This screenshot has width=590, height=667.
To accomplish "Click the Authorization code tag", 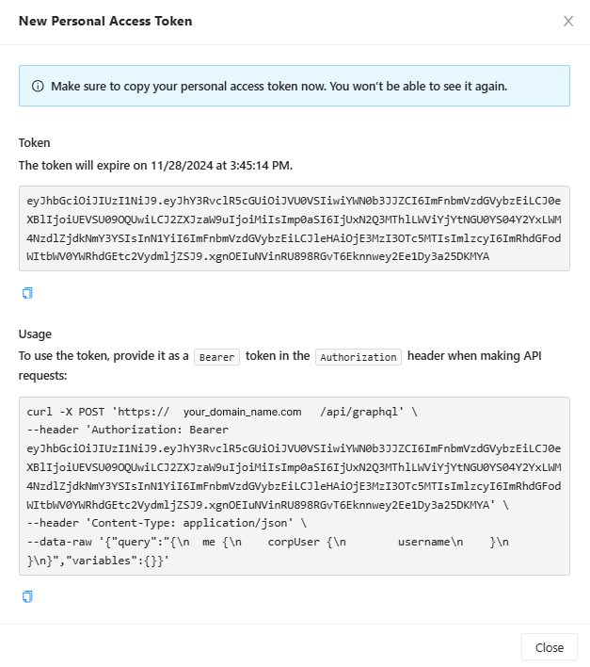I will pyautogui.click(x=359, y=357).
